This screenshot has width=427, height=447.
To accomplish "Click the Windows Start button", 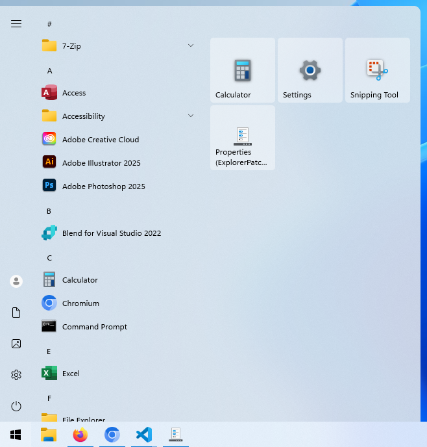I will (x=16, y=435).
